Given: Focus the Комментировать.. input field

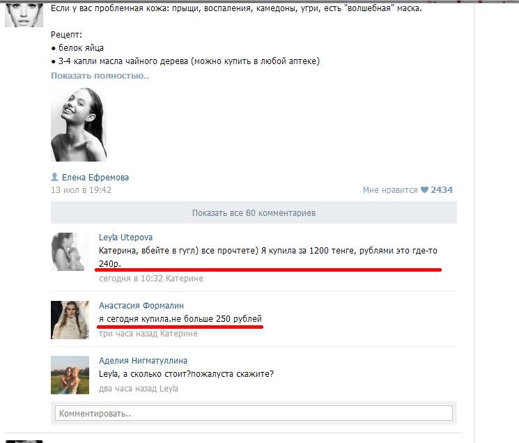Looking at the screenshot, I should pos(254,413).
